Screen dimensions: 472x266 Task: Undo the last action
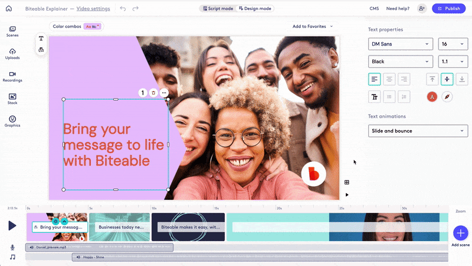point(123,8)
